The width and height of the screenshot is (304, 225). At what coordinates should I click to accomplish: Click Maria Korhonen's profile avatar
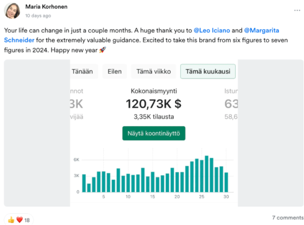[13, 11]
